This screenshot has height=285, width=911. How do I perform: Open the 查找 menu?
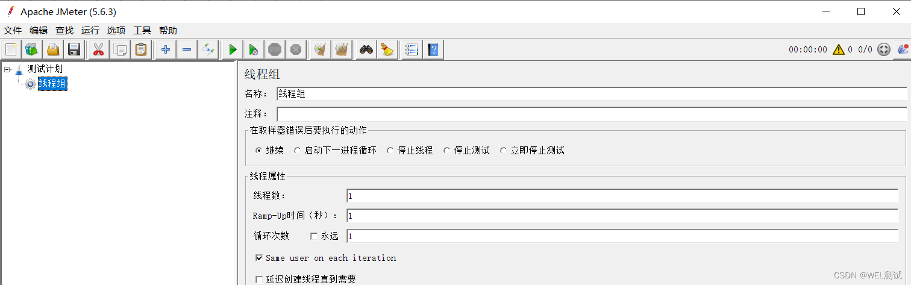(x=64, y=31)
